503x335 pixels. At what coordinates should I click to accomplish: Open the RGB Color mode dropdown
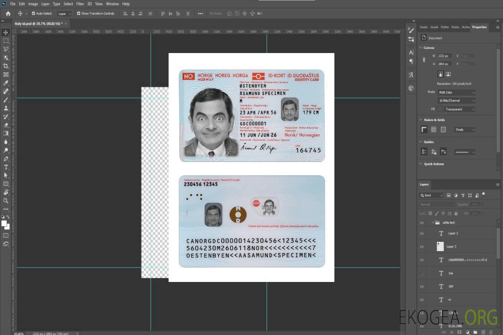456,92
